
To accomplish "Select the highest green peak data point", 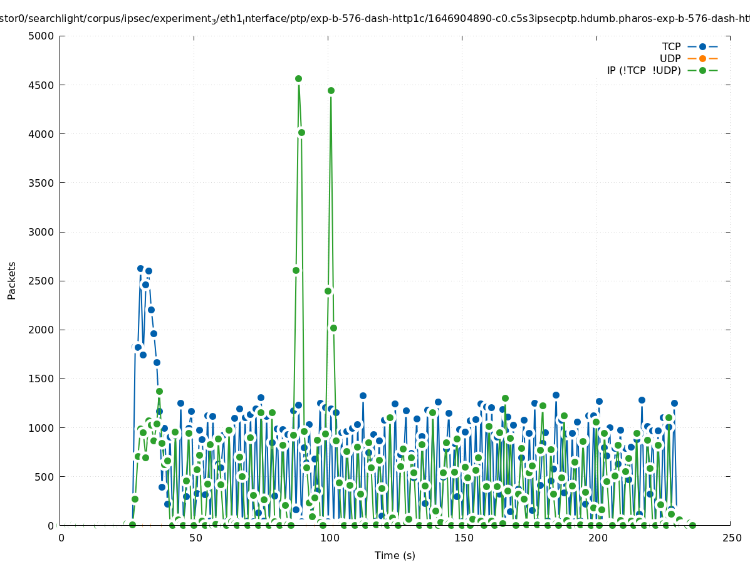I will tap(298, 79).
